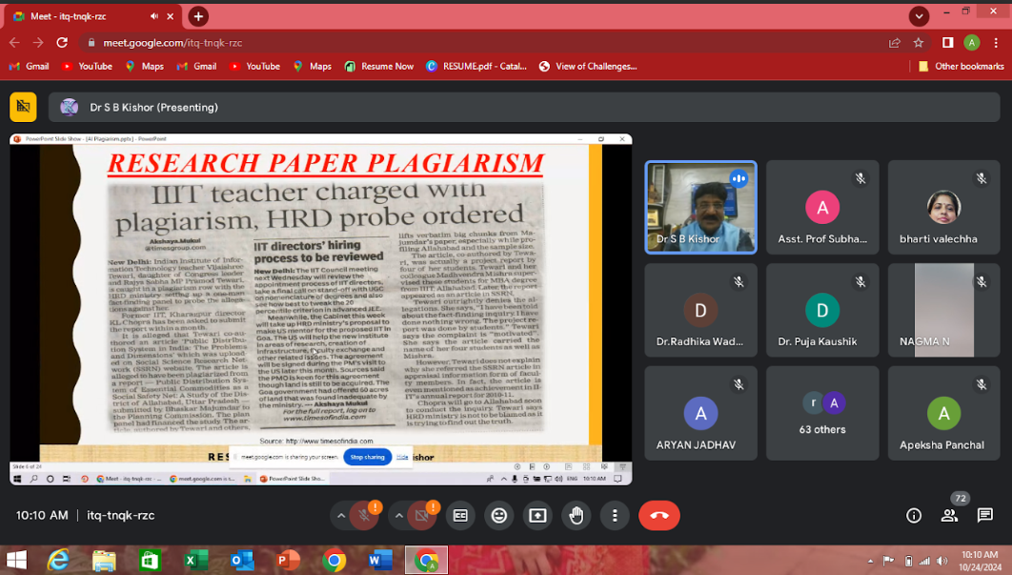Expand Other bookmarks folder
The width and height of the screenshot is (1012, 575).
pos(961,66)
